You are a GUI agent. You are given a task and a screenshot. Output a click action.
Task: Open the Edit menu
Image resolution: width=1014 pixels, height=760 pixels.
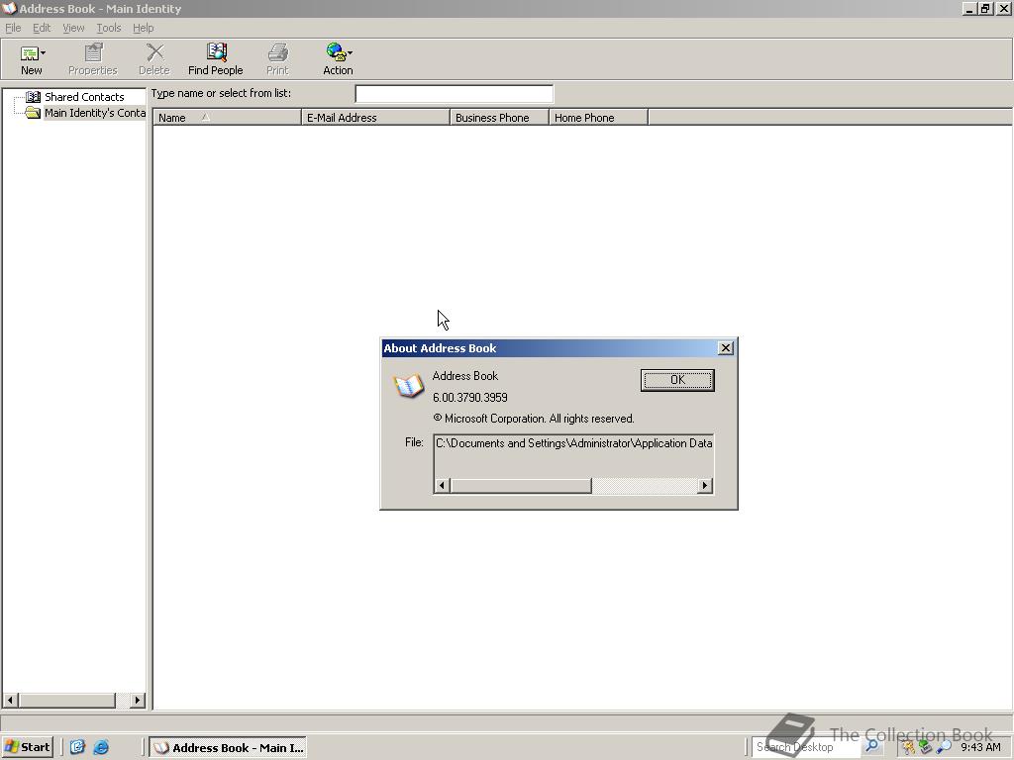click(x=42, y=28)
